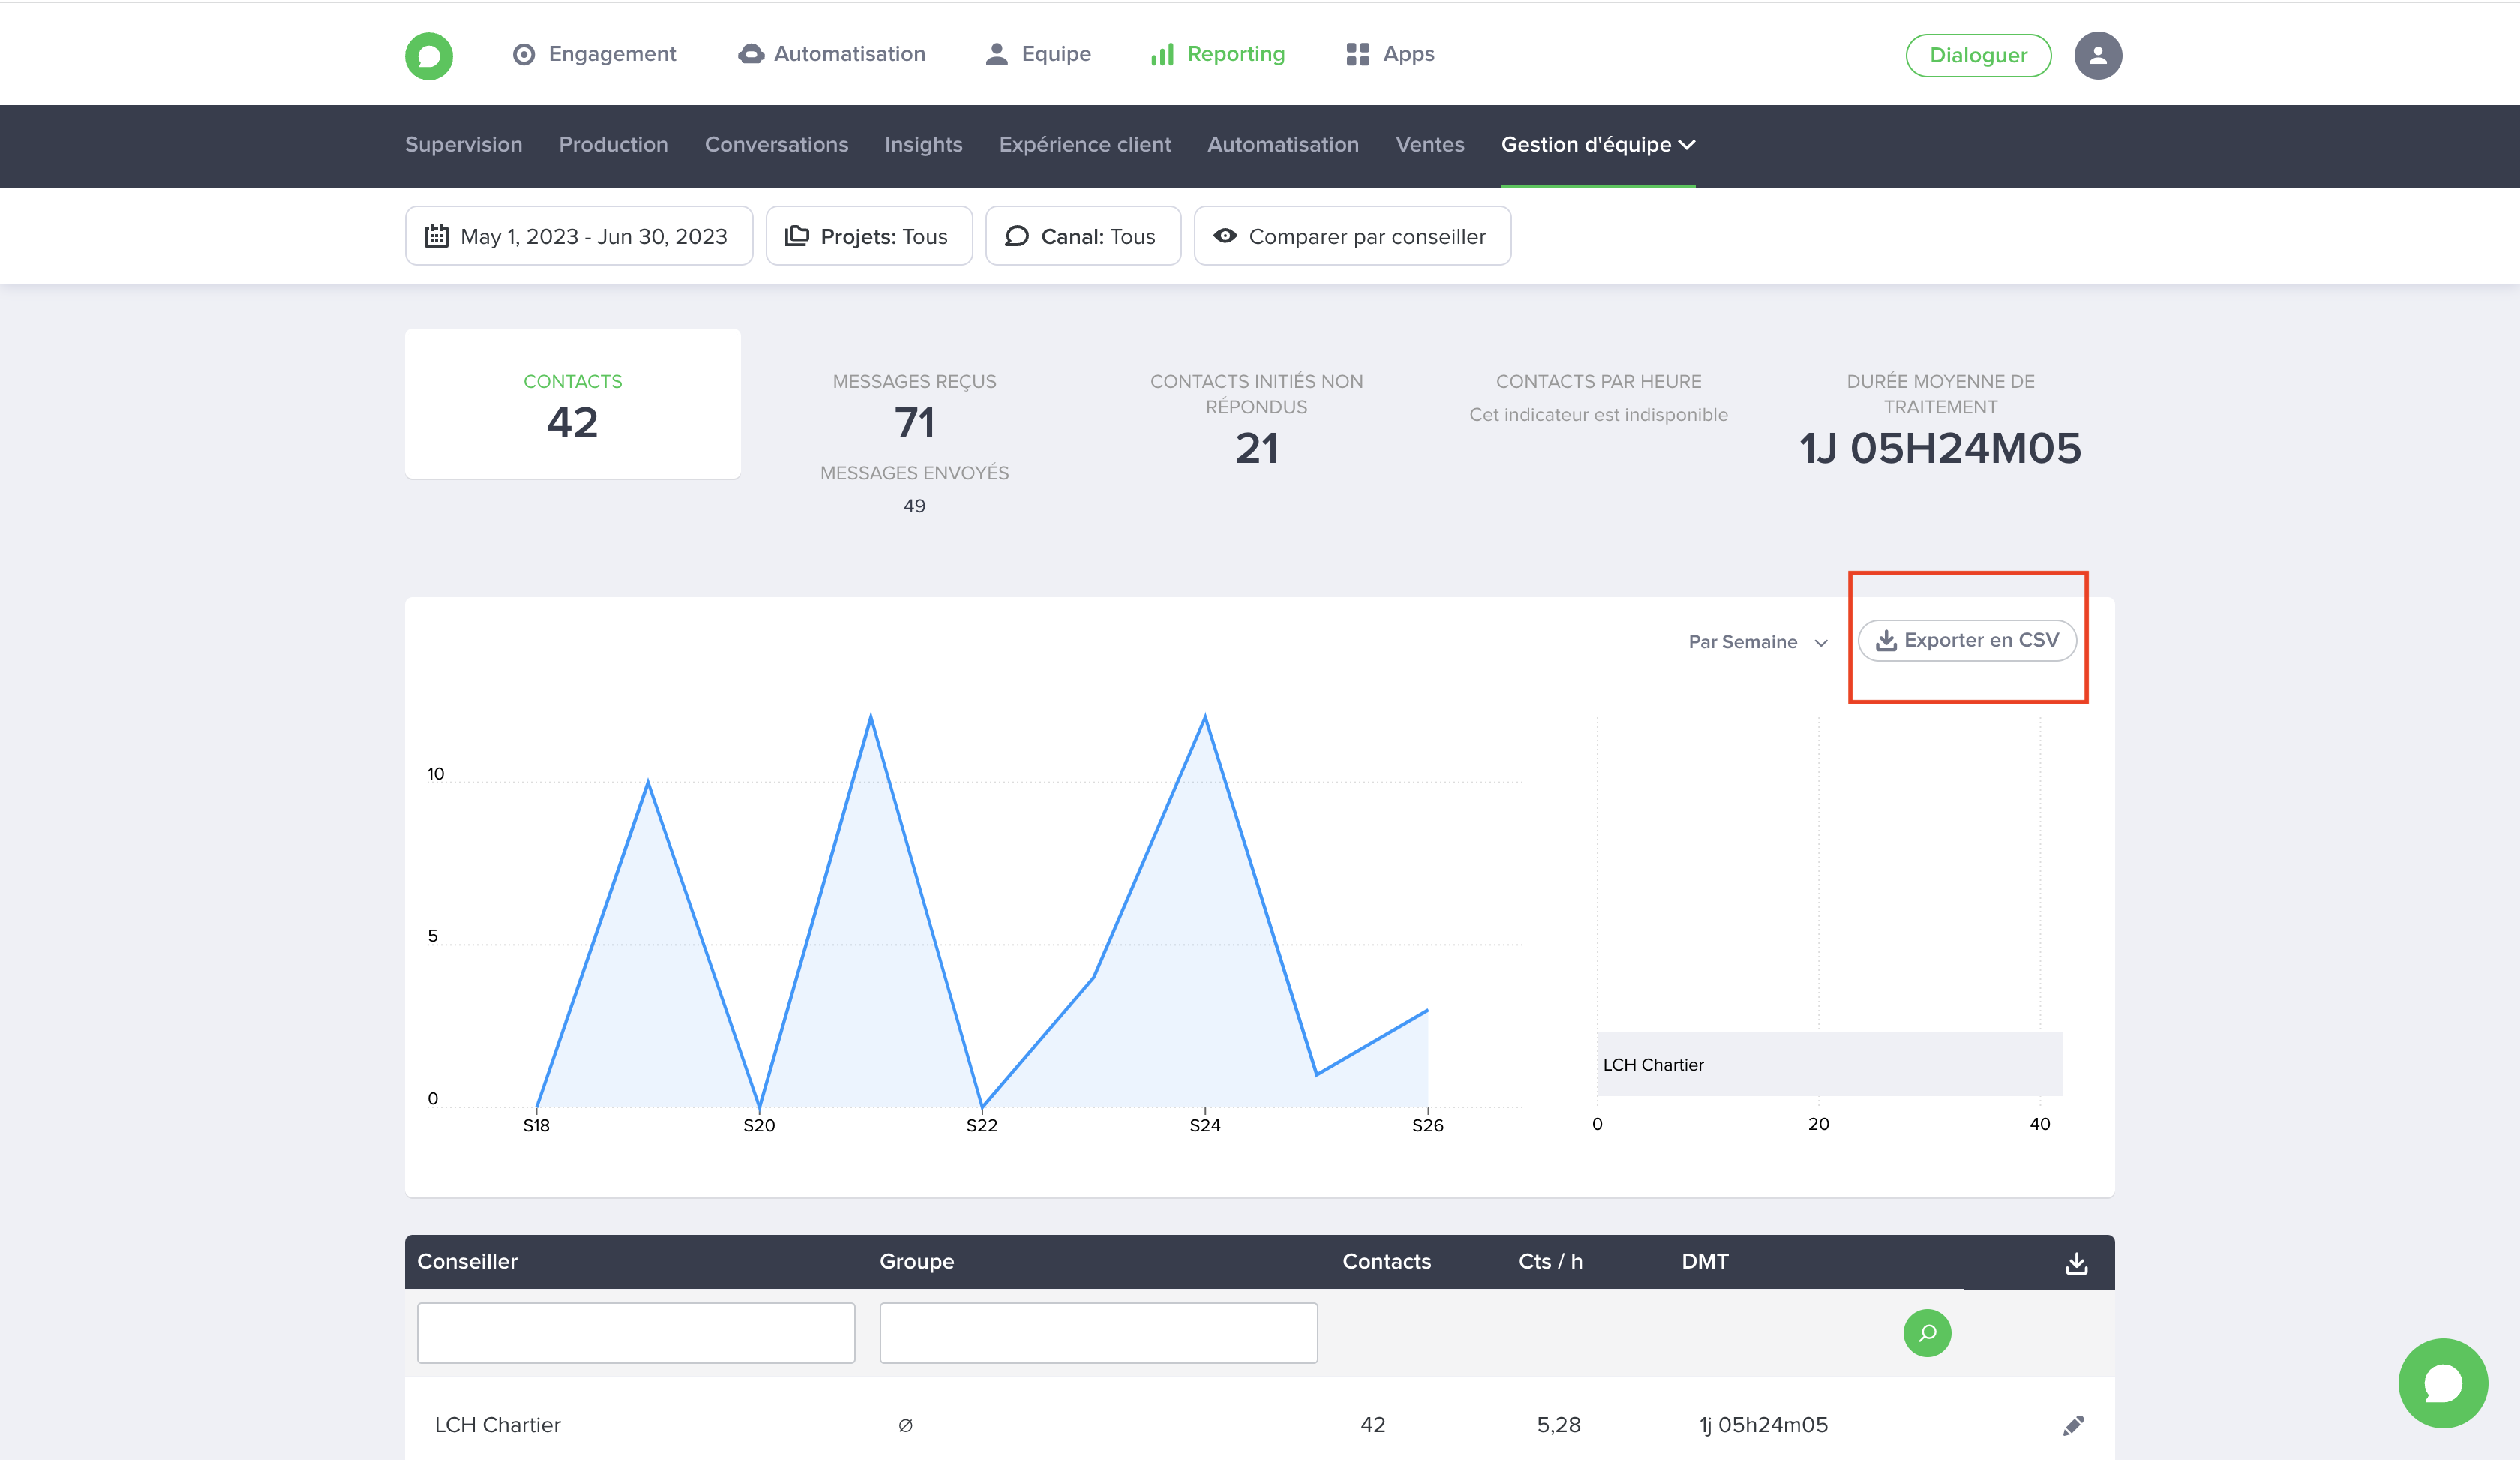2520x1460 pixels.
Task: Open the Conversations tab
Action: click(776, 145)
